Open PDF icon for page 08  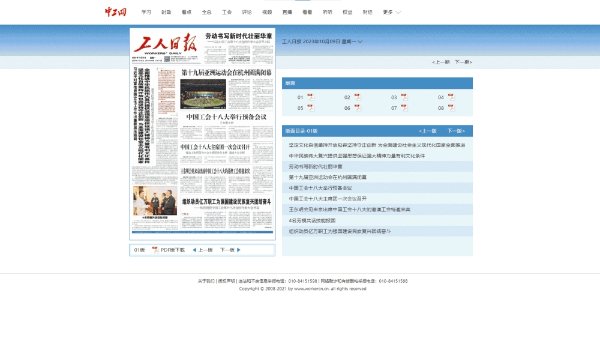point(451,108)
